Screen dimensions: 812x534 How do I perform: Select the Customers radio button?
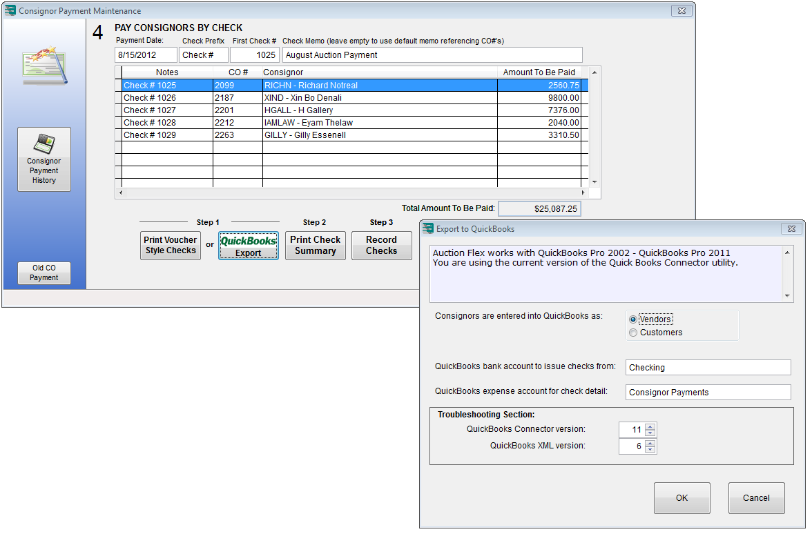633,333
